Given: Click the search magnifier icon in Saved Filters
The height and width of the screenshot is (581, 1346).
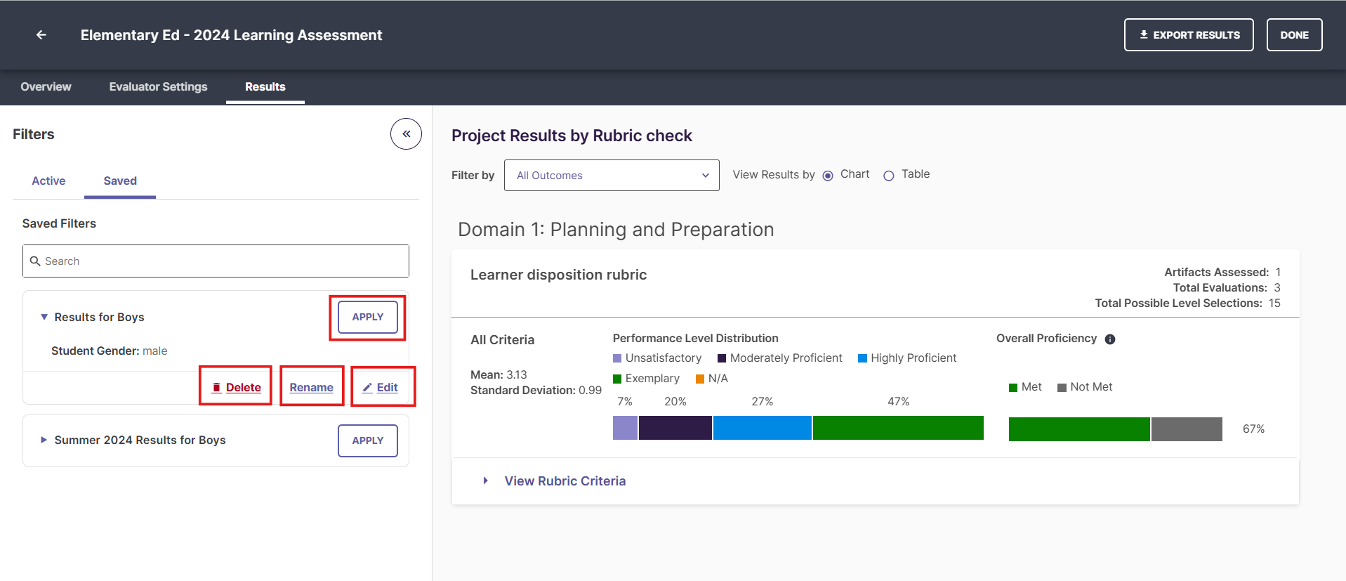Looking at the screenshot, I should pyautogui.click(x=35, y=261).
